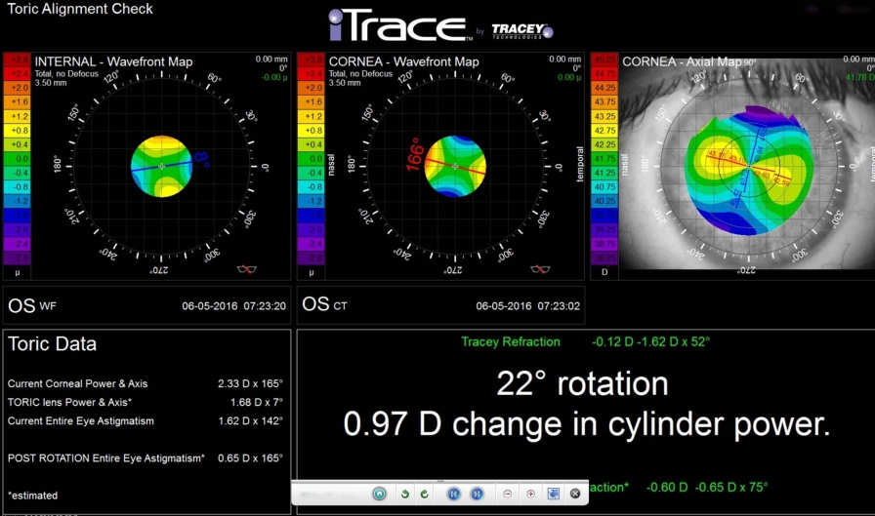Click the Tracey Technologies logo
Viewport: 875px width, 516px height.
[x=522, y=31]
